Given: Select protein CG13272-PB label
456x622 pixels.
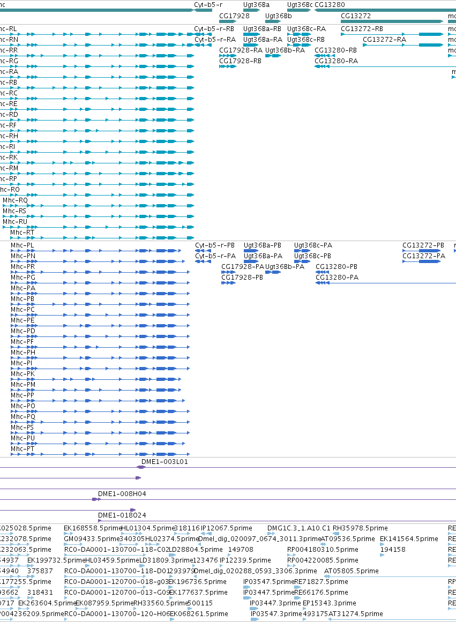Looking at the screenshot, I should pyautogui.click(x=423, y=245).
